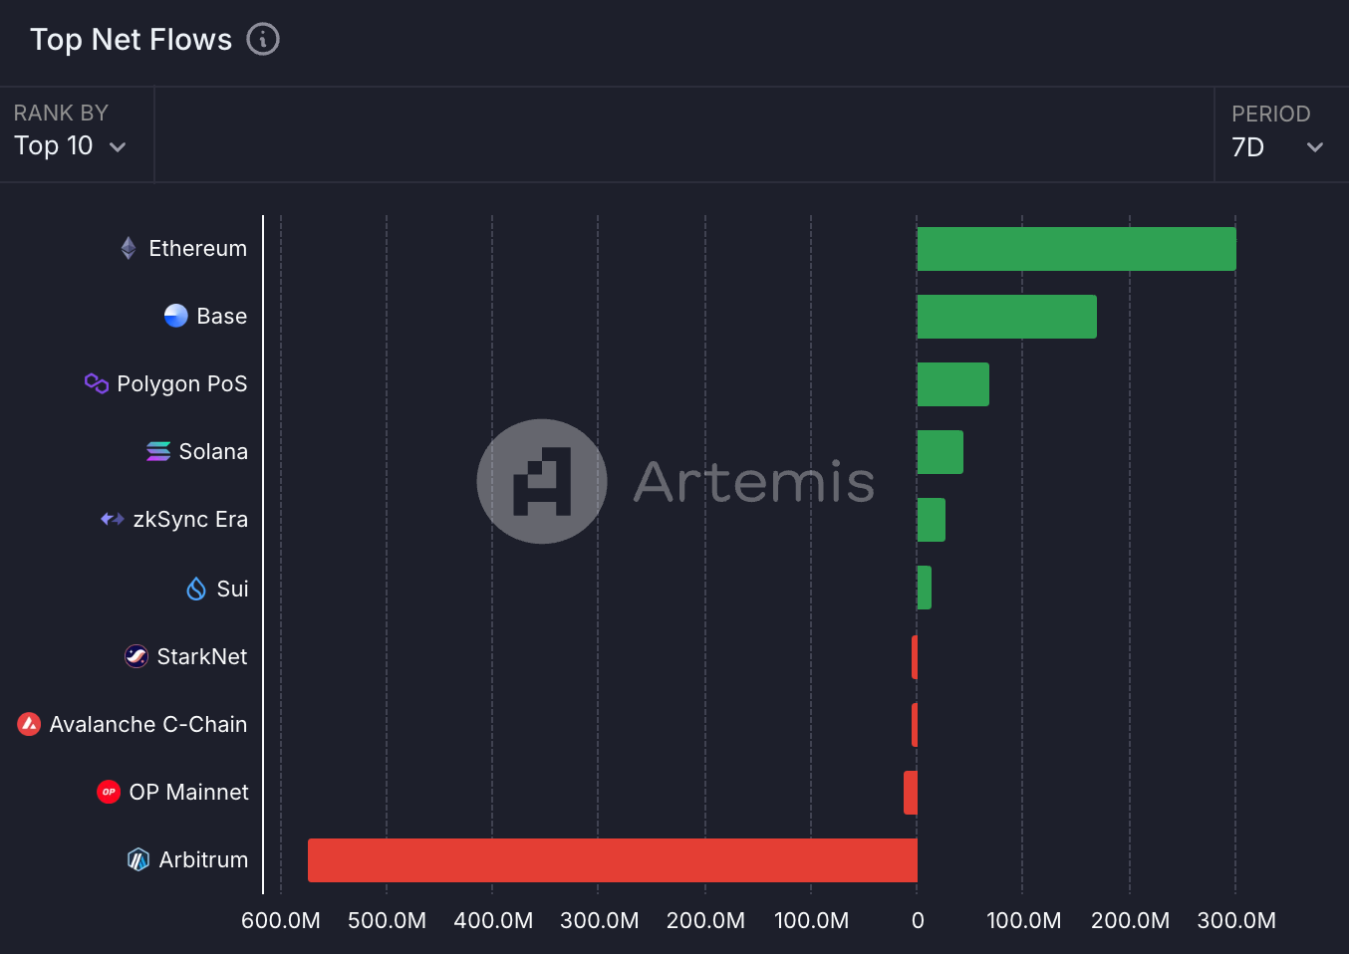1349x954 pixels.
Task: Click the green Ethereum inflow bar
Action: pos(1076,249)
